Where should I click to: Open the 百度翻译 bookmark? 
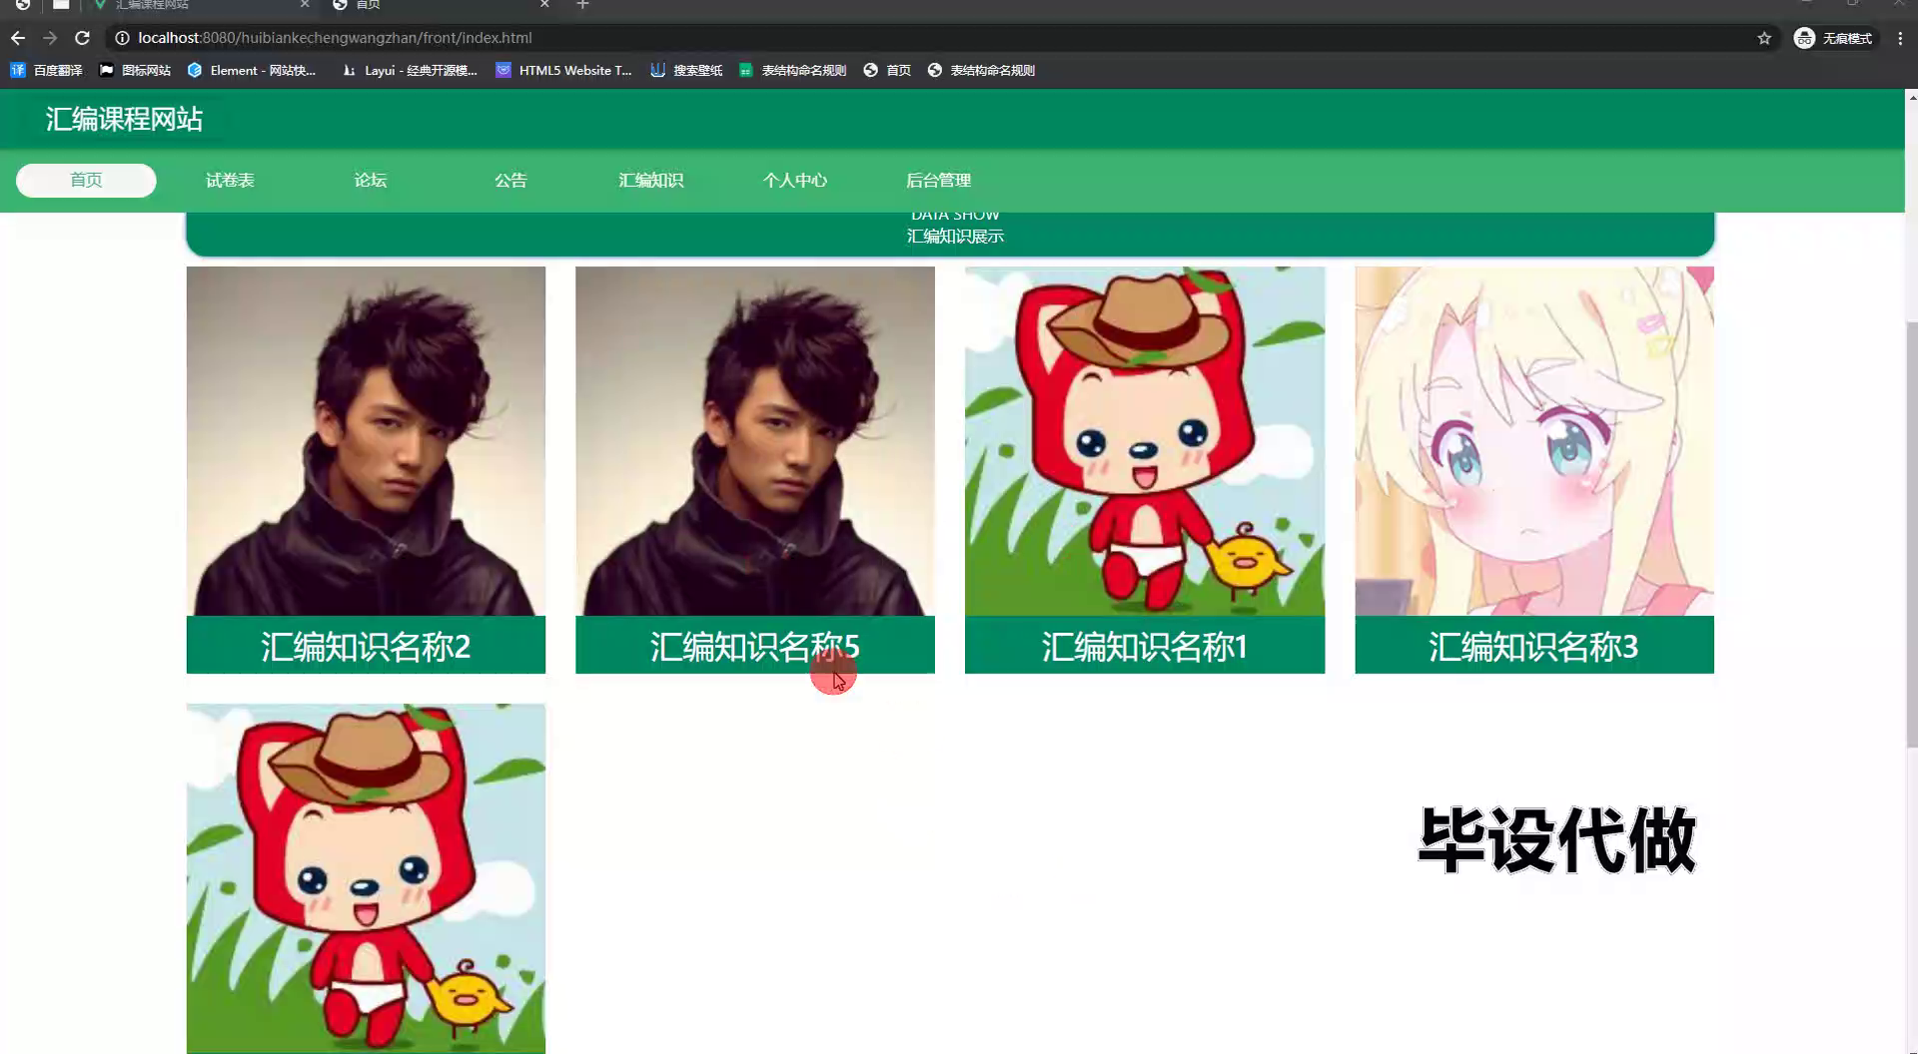(47, 70)
